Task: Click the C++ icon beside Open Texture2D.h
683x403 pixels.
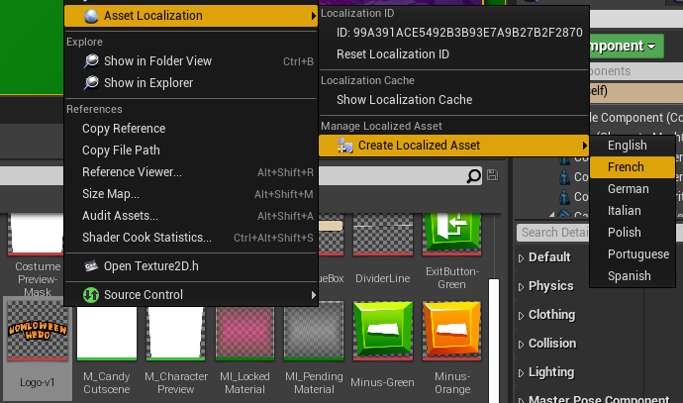Action: click(x=91, y=266)
